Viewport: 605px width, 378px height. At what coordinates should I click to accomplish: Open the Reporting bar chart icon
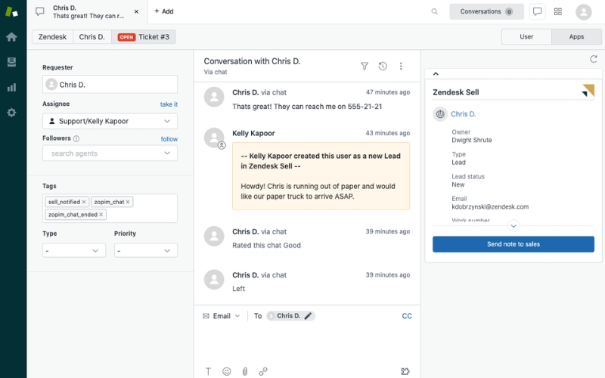click(11, 87)
